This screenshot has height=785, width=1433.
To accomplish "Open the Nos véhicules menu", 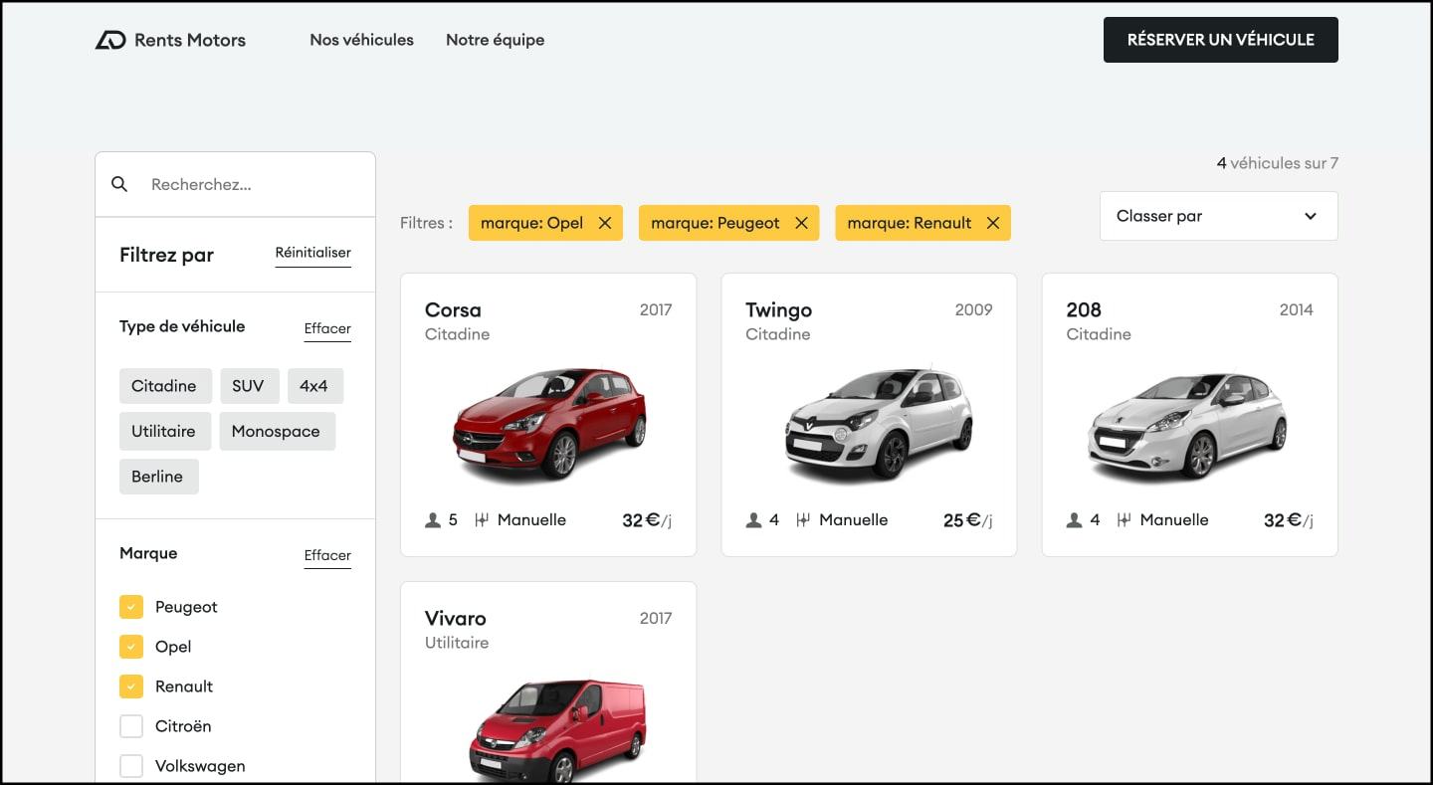I will [x=361, y=40].
